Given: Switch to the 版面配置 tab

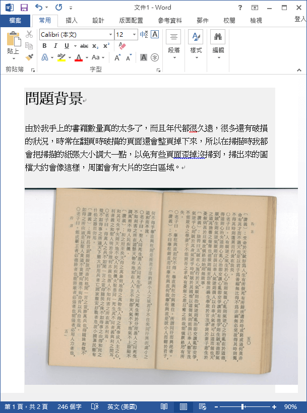Looking at the screenshot, I should coord(131,21).
